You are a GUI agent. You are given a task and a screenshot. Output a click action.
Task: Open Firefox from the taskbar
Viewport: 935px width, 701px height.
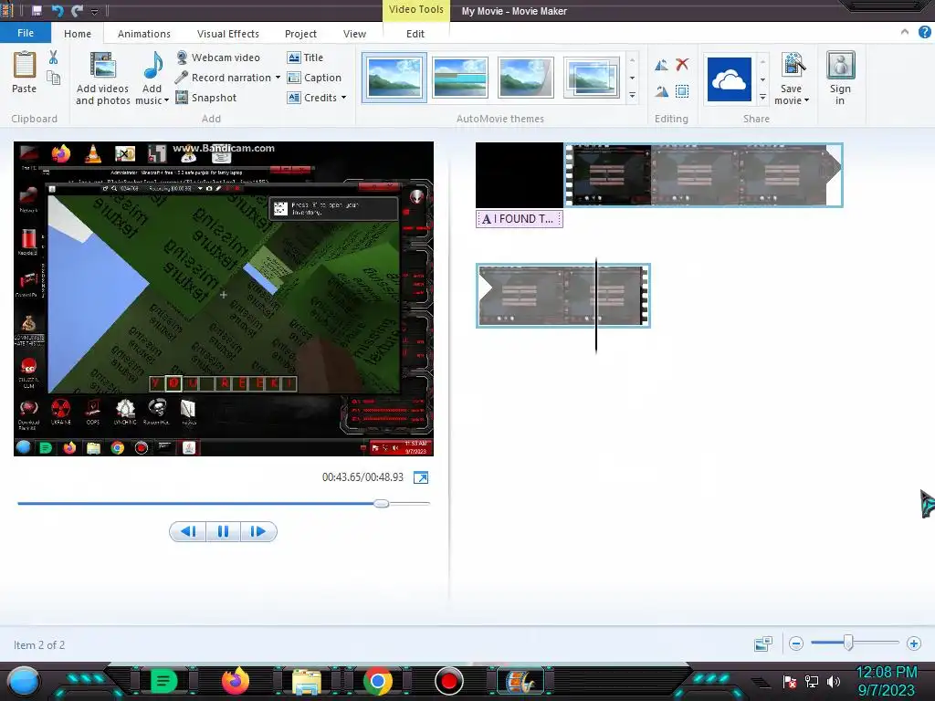(x=235, y=681)
